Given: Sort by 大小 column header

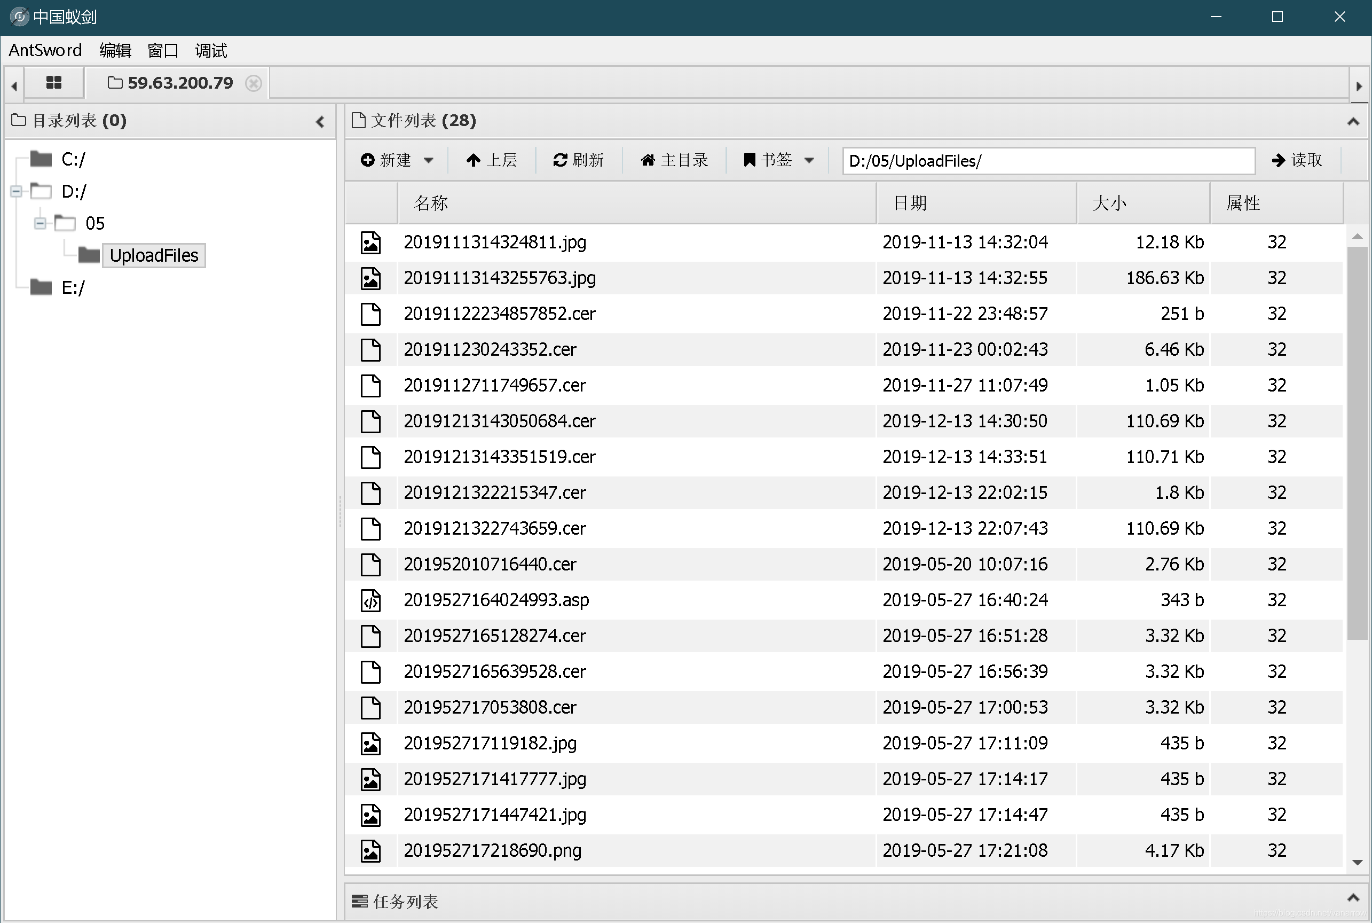Looking at the screenshot, I should point(1144,203).
